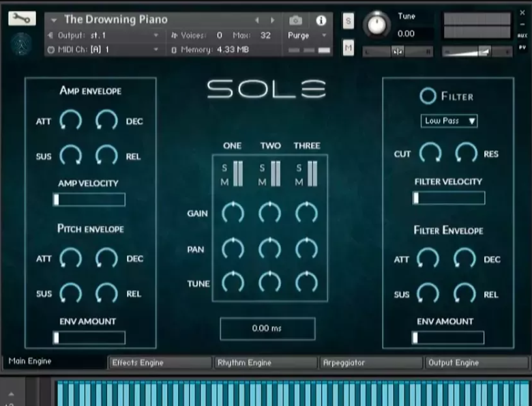Adjust the Pitch Envelope SUS knob
Screen dimensions: 532x406
(x=70, y=293)
